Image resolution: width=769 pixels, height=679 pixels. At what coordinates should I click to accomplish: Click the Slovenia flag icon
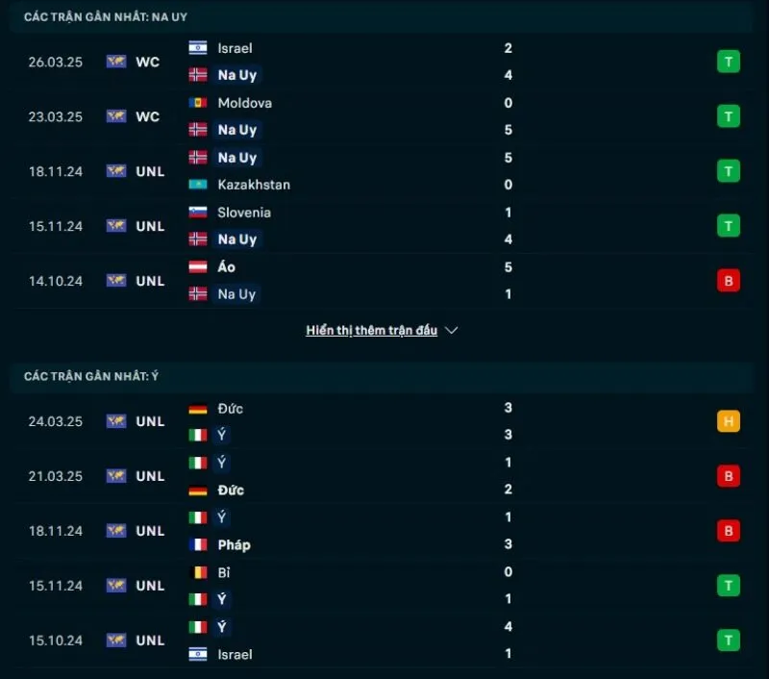(x=198, y=213)
